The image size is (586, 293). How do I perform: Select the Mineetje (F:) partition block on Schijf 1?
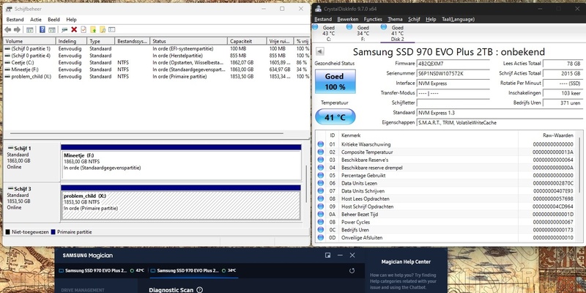(181, 162)
